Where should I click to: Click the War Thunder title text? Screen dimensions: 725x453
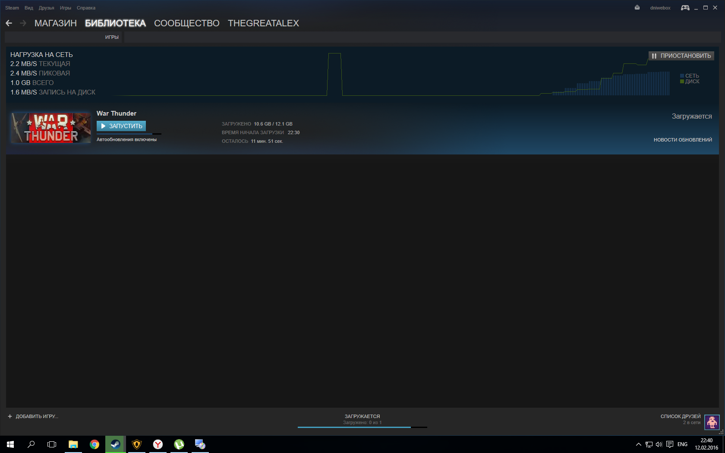pos(117,113)
